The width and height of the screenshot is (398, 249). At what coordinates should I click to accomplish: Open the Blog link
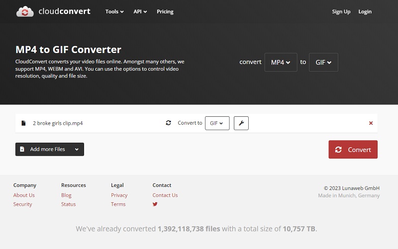click(x=66, y=195)
